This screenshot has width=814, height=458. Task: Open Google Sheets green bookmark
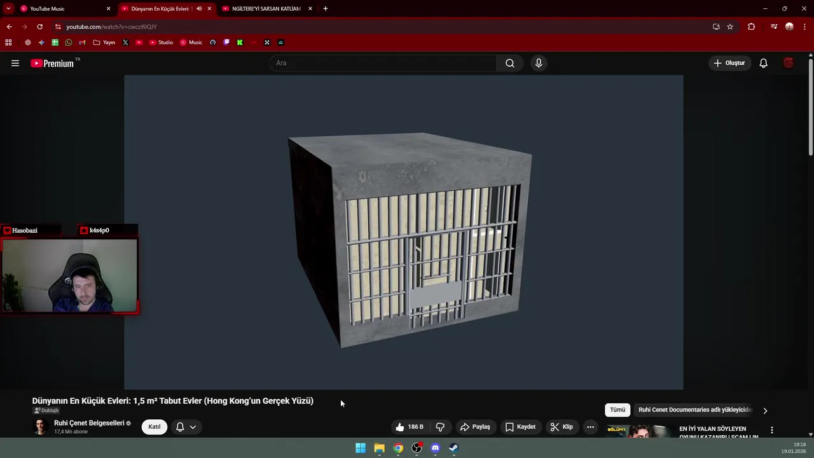(55, 43)
